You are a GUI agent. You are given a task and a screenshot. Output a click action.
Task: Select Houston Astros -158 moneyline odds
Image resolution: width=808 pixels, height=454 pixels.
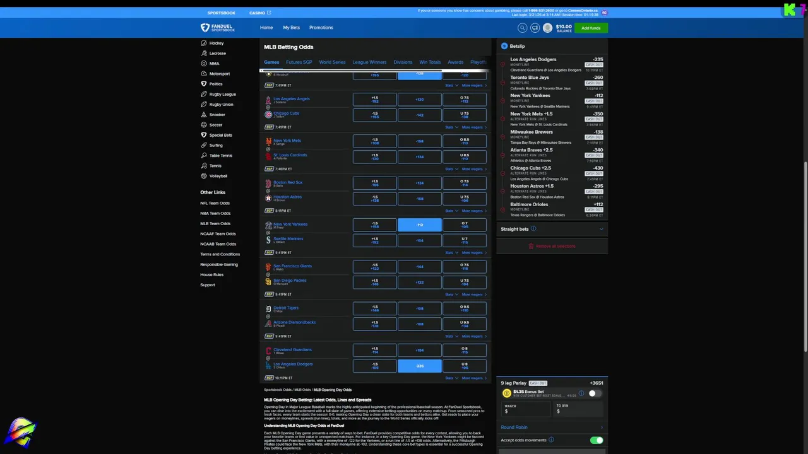420,199
